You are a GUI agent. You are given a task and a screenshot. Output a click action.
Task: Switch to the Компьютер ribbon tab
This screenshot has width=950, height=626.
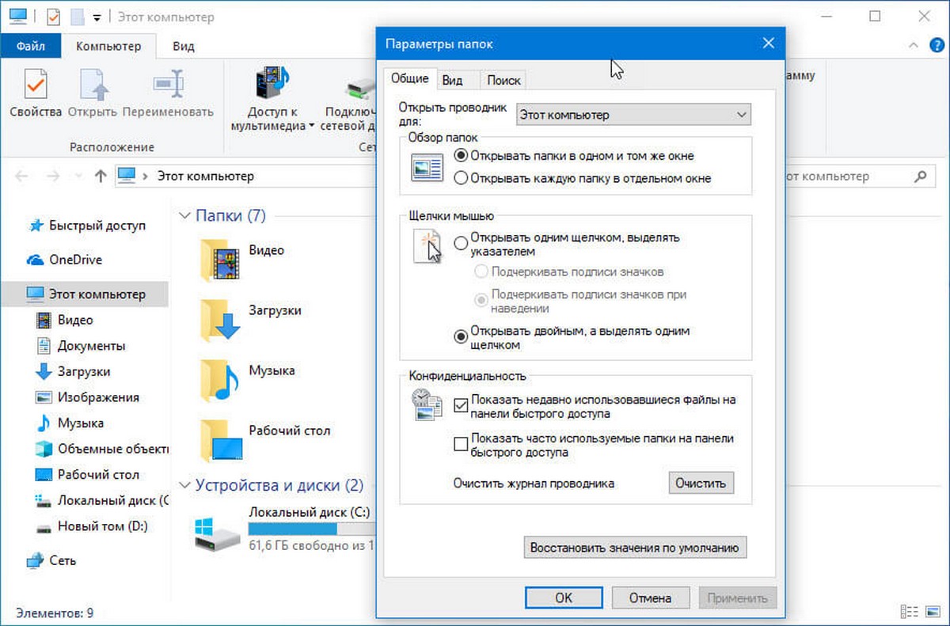point(108,47)
